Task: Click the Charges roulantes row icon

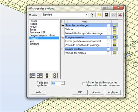Action: tap(115, 37)
